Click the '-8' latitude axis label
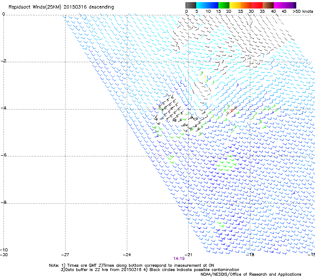 (3, 202)
